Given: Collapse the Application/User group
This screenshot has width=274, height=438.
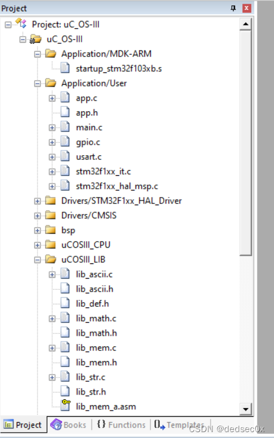Looking at the screenshot, I should 38,83.
